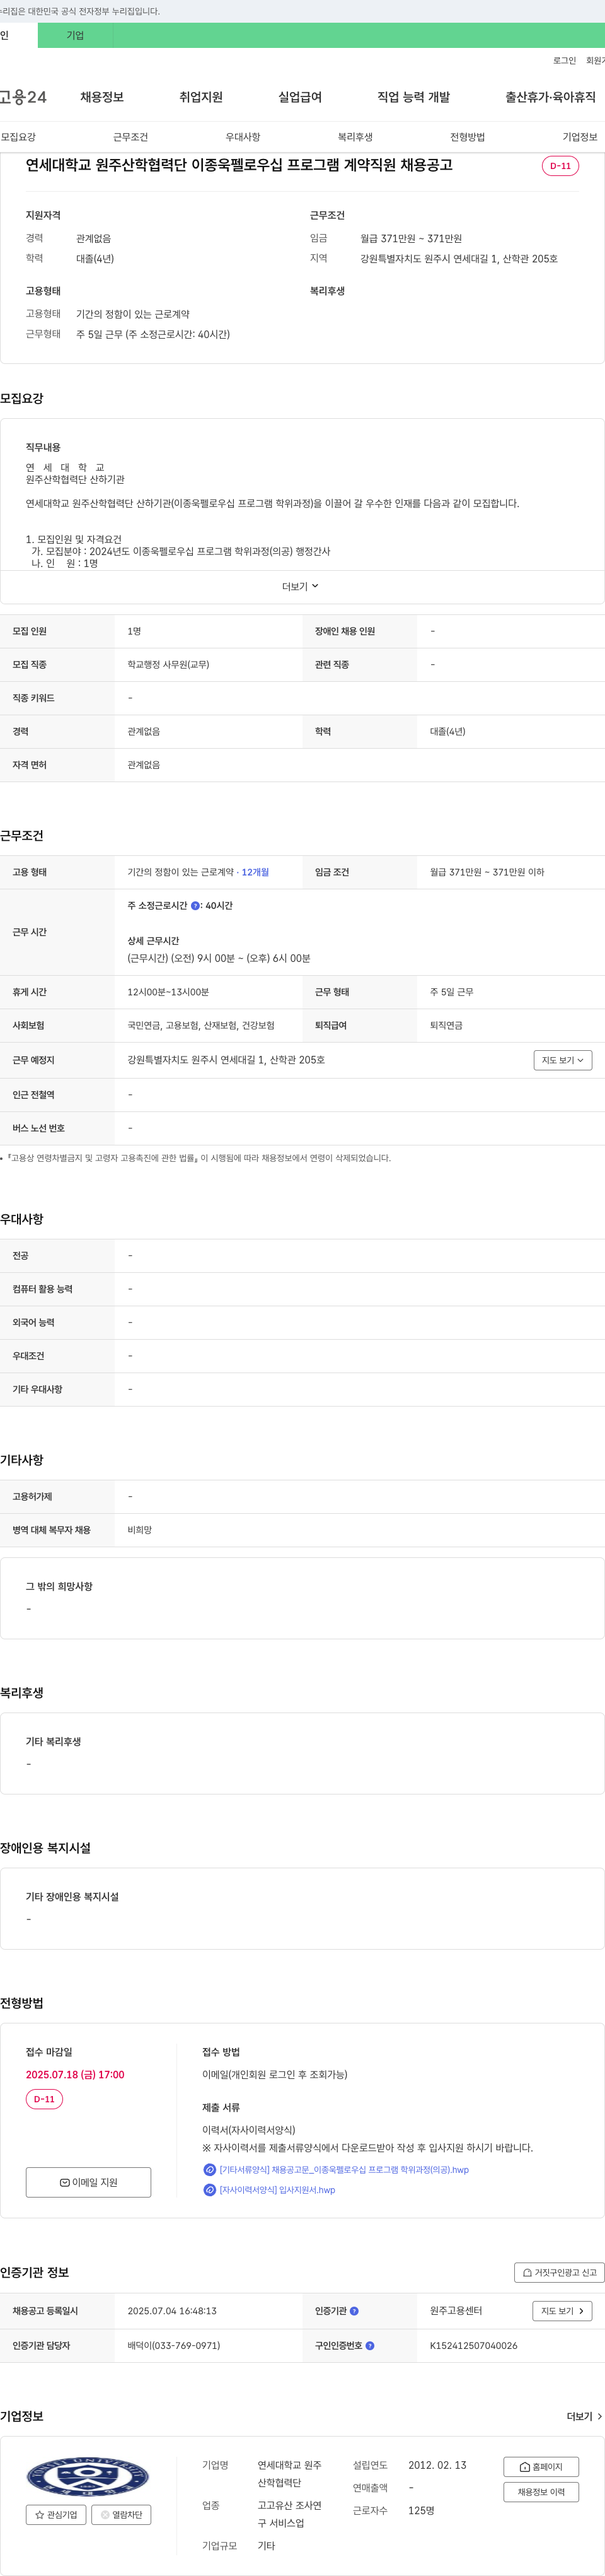The height and width of the screenshot is (2576, 605).
Task: Jump to 우대사항 section tab
Action: [x=243, y=137]
